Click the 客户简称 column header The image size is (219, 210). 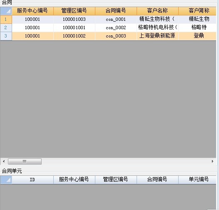point(197,11)
